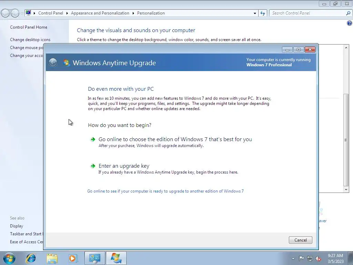353x265 pixels.
Task: Open Control Panel Home link
Action: click(29, 27)
